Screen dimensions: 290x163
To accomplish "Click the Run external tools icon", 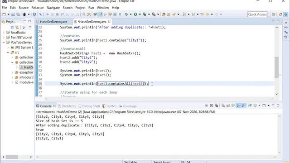I will [x=154, y=14].
